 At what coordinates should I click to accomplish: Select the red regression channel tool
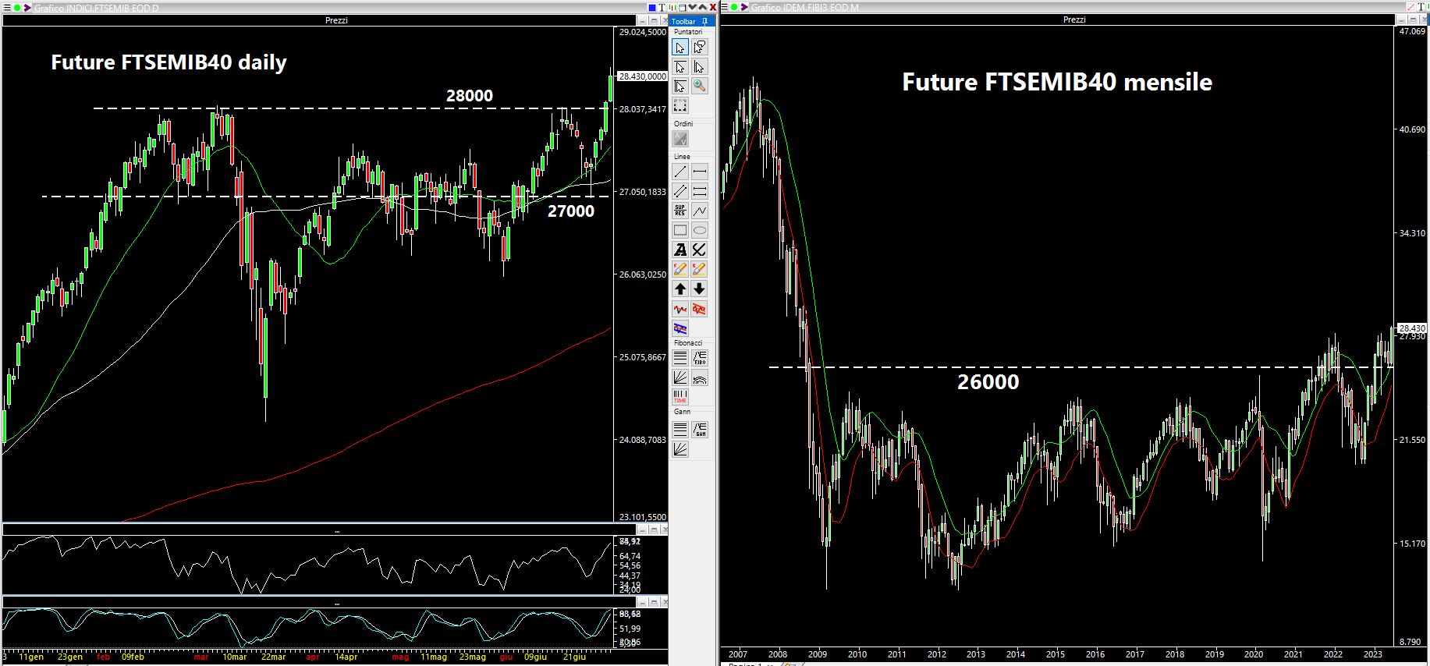tap(700, 309)
